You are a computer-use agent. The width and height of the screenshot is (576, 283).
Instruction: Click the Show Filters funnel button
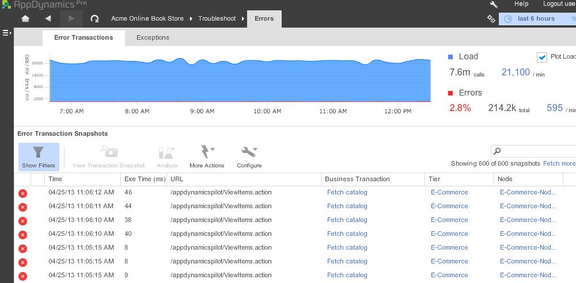pyautogui.click(x=39, y=156)
